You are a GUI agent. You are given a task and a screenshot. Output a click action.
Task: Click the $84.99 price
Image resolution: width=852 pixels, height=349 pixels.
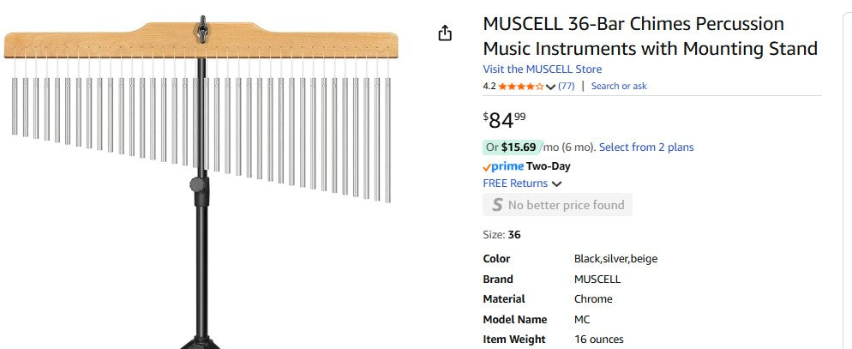click(x=505, y=119)
